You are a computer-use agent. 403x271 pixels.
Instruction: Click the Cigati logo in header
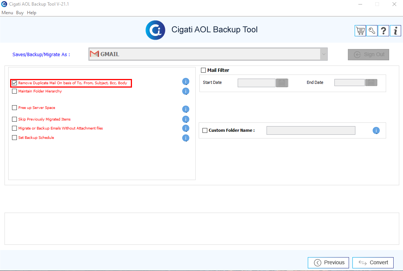click(155, 30)
